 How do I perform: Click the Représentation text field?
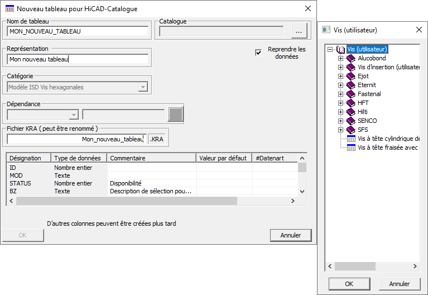click(78, 59)
